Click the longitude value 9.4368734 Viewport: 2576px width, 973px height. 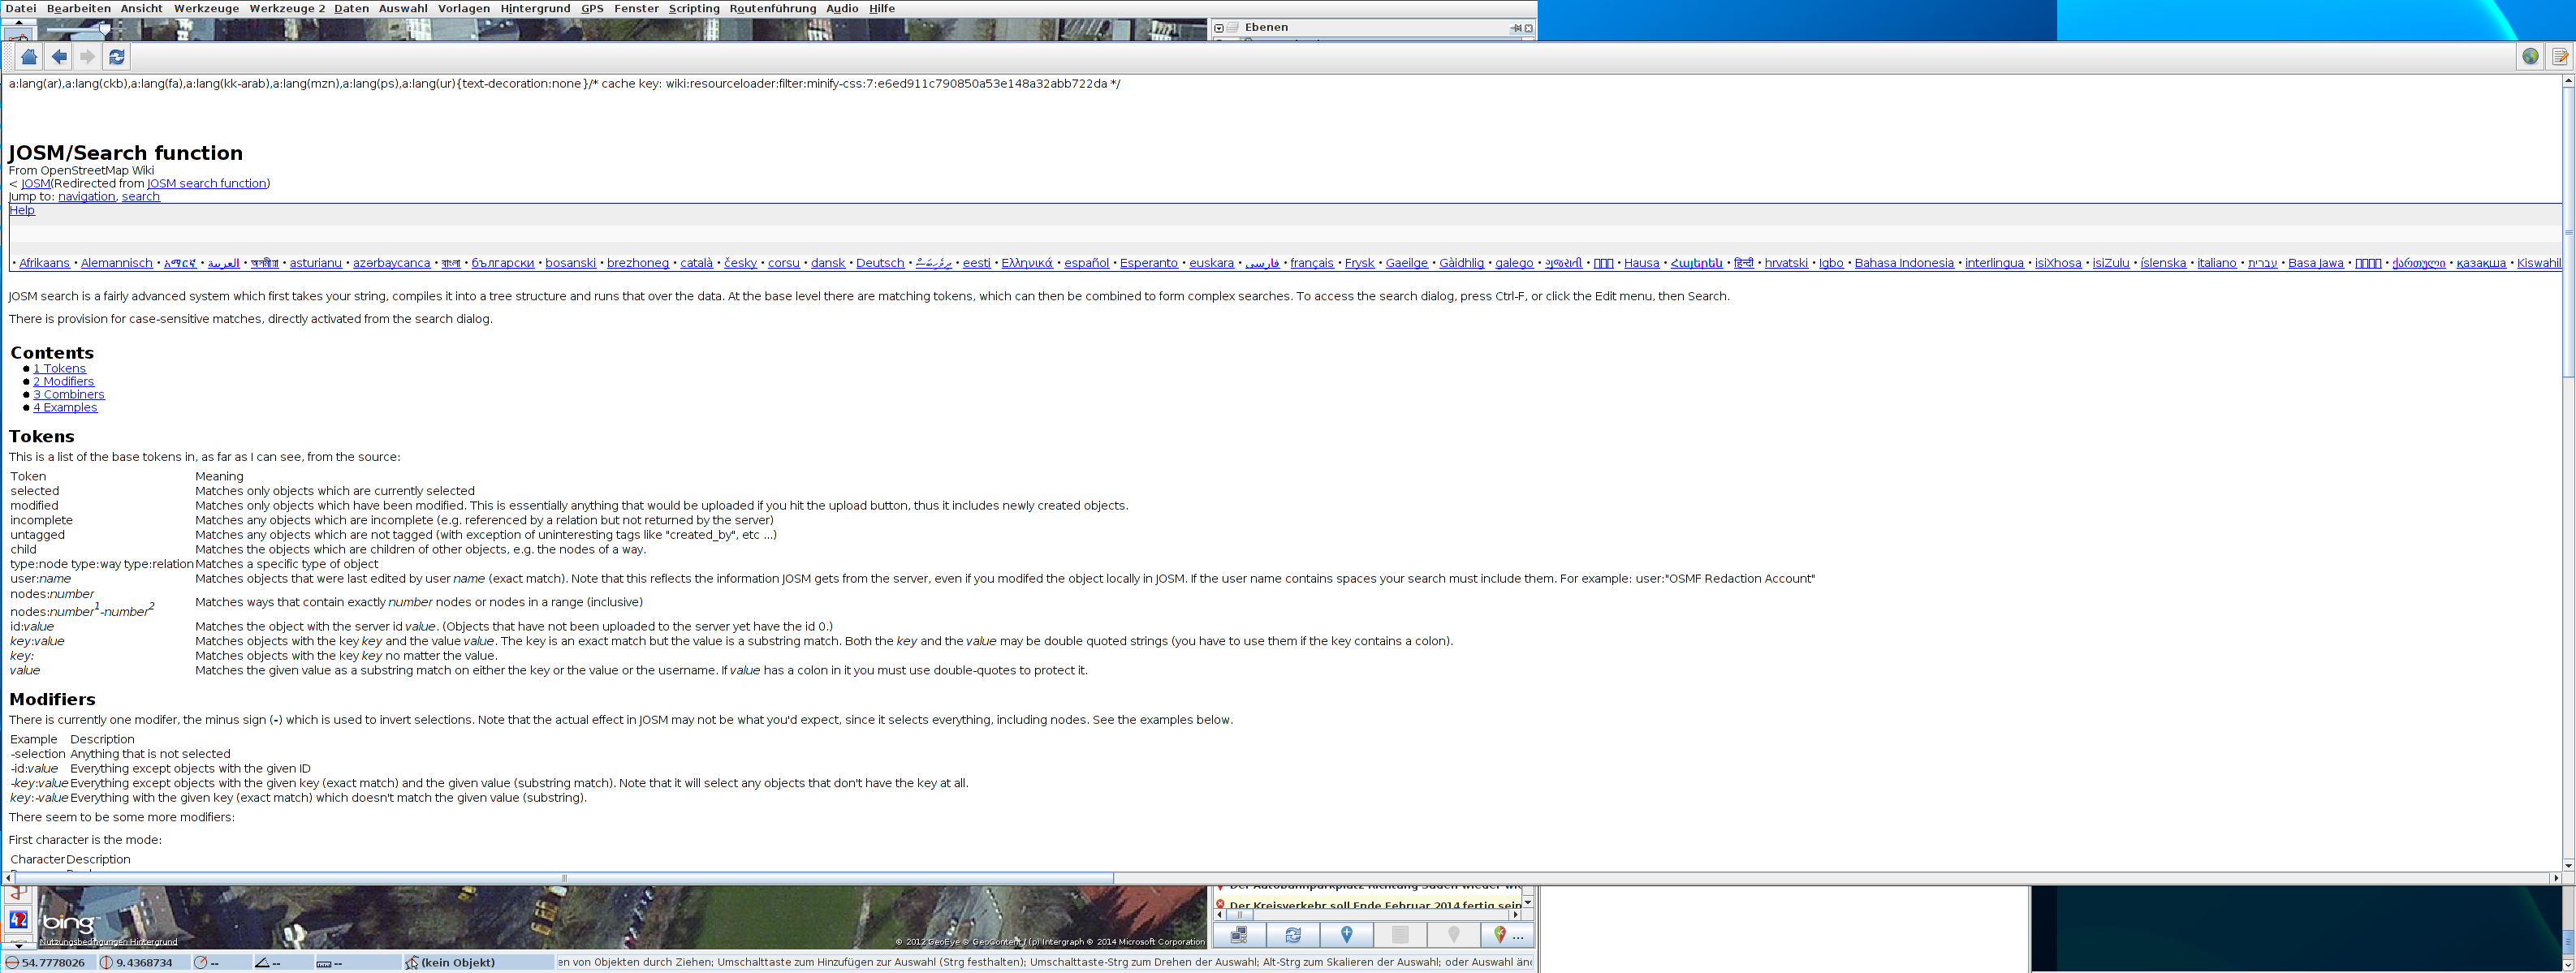145,963
